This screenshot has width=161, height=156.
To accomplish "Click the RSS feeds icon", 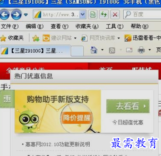I will [x=112, y=50].
